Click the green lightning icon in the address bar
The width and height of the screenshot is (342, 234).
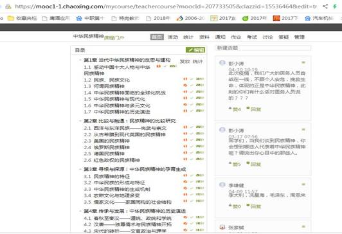coord(335,6)
